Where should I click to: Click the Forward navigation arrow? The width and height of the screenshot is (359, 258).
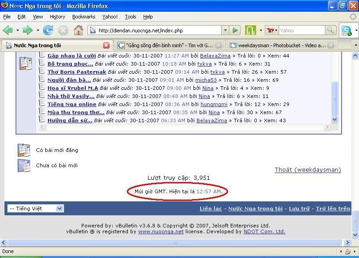(x=28, y=31)
